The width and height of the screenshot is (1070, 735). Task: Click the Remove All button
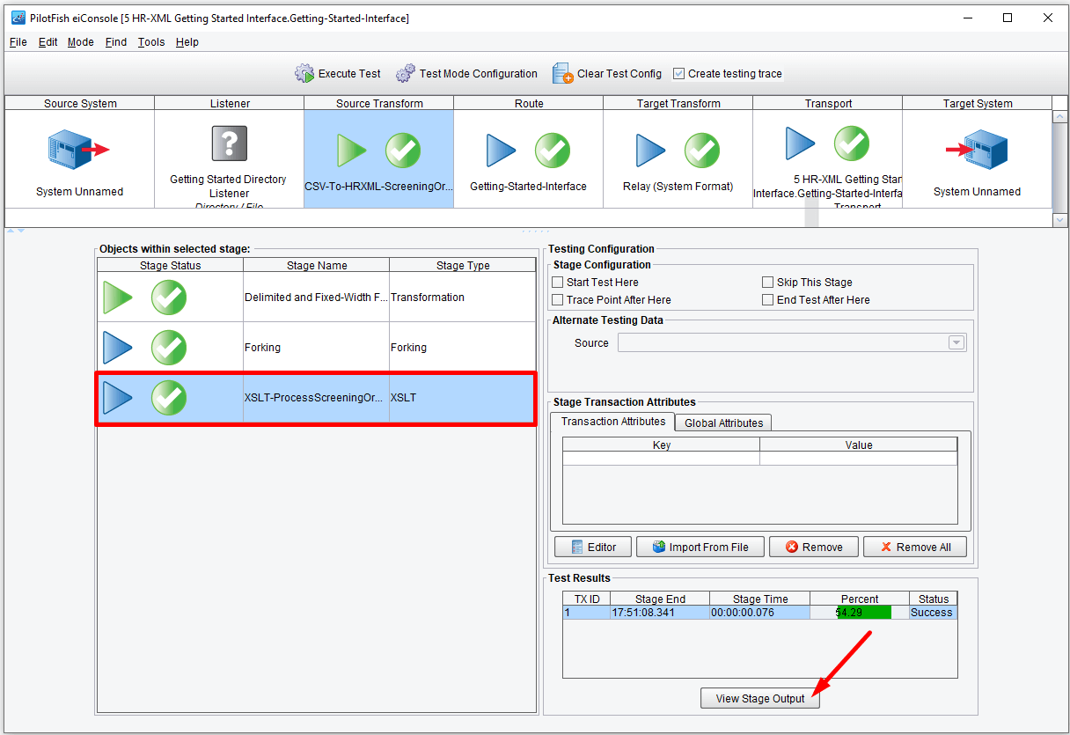pyautogui.click(x=914, y=547)
